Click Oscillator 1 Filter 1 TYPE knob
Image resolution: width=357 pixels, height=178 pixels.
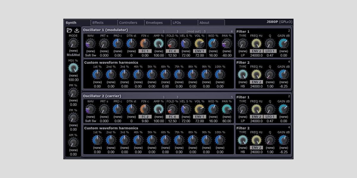point(243,44)
